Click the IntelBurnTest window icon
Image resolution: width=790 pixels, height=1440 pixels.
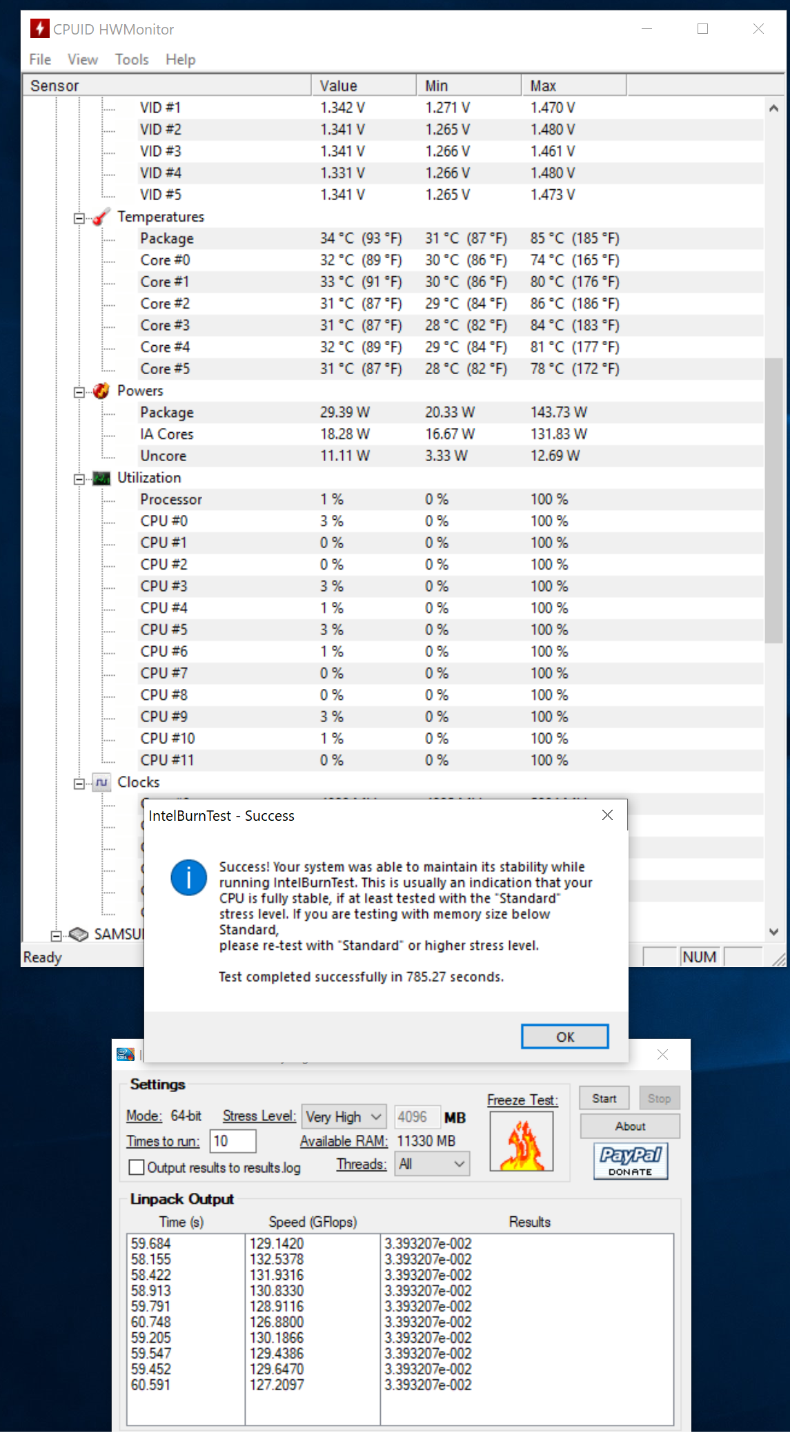(126, 1054)
